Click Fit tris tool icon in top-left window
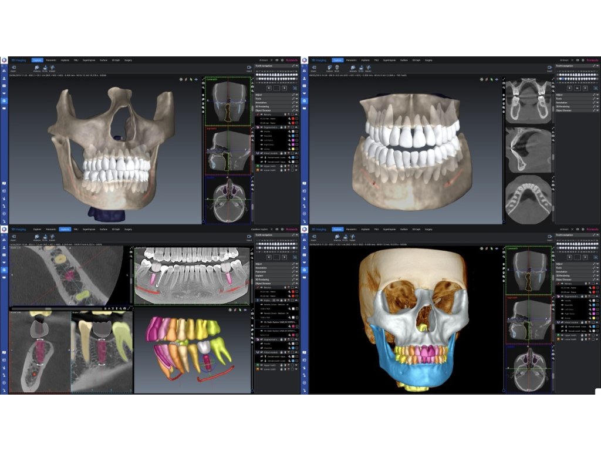 point(45,68)
